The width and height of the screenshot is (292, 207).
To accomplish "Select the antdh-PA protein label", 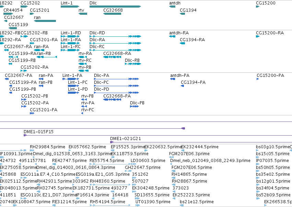I will click(x=180, y=76).
